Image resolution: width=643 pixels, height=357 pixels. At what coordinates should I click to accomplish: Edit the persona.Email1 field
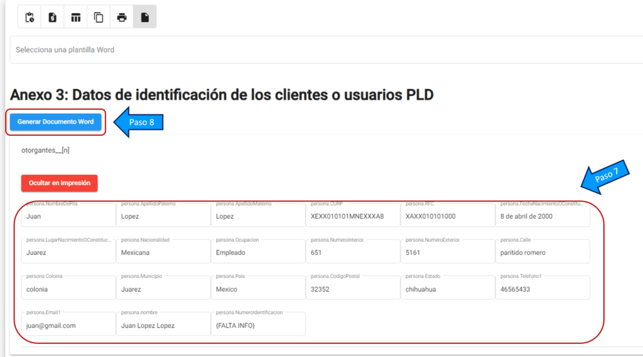pos(68,323)
